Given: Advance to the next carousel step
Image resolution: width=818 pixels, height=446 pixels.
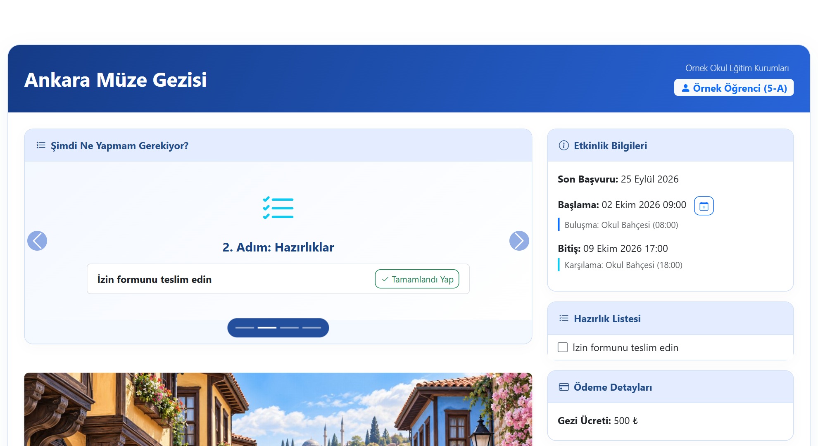Looking at the screenshot, I should click(x=519, y=241).
